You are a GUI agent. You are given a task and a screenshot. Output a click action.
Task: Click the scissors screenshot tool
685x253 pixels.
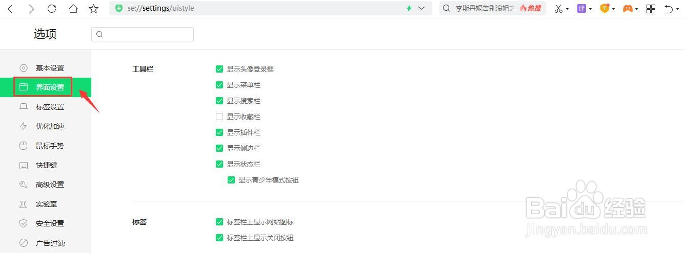(558, 9)
